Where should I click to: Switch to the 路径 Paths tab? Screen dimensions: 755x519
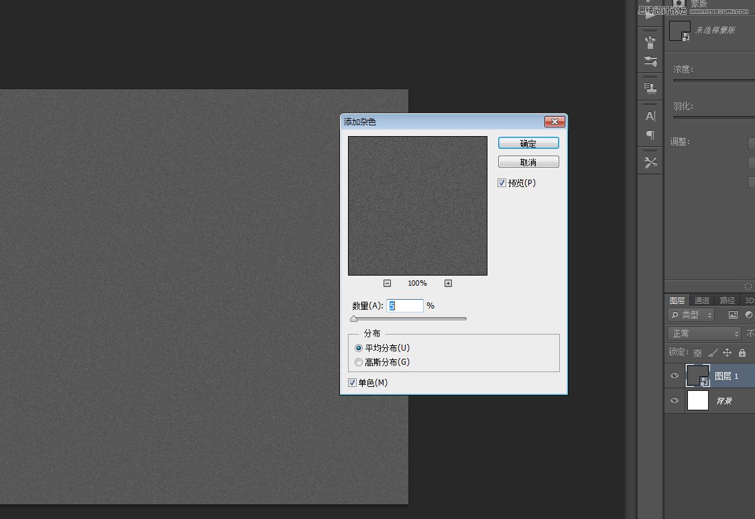727,300
